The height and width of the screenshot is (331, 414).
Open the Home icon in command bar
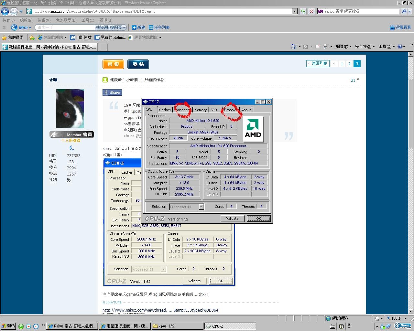pos(294,47)
